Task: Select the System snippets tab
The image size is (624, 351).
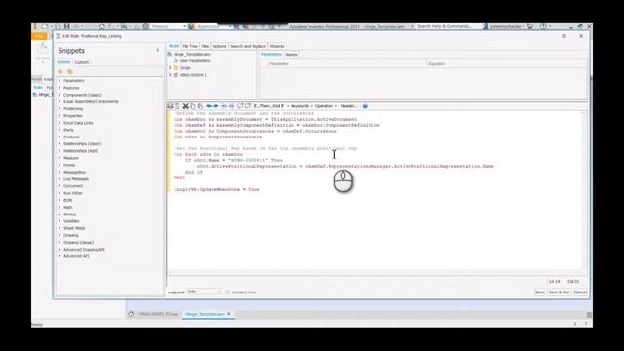Action: [63, 62]
